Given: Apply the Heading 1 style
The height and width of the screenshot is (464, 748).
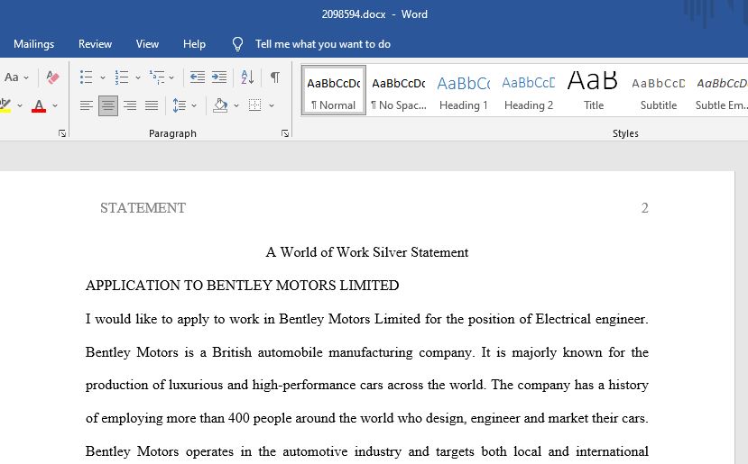Looking at the screenshot, I should 463,90.
